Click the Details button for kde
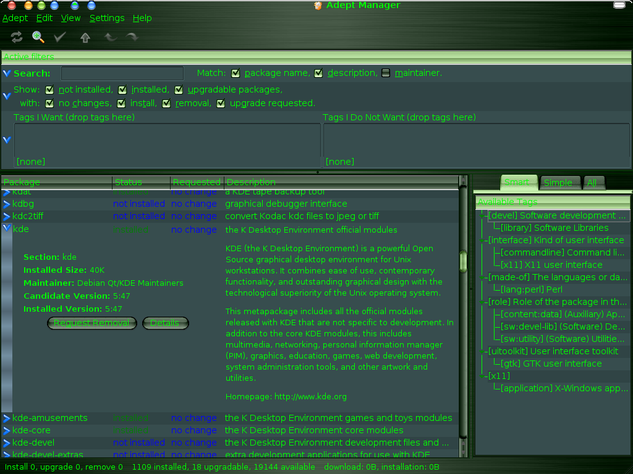This screenshot has height=474, width=633. pyautogui.click(x=165, y=323)
